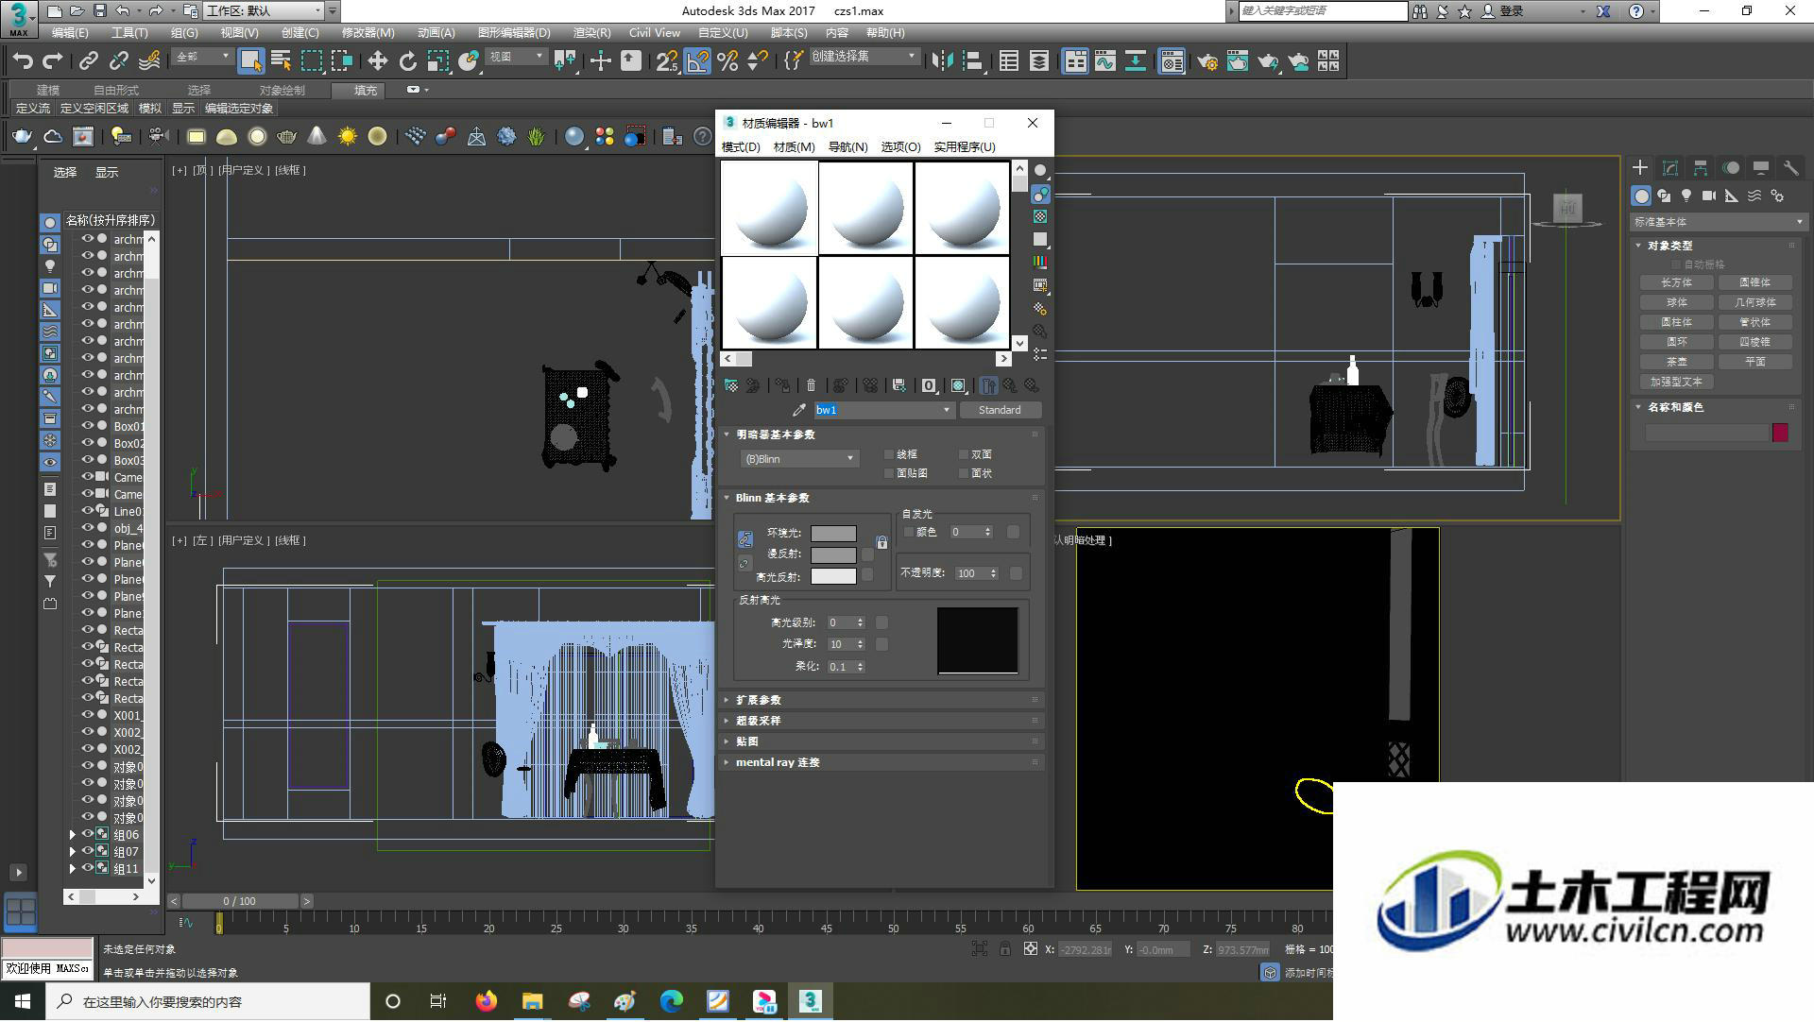
Task: Click the 高光反射 specular color swatch
Action: pos(833,576)
